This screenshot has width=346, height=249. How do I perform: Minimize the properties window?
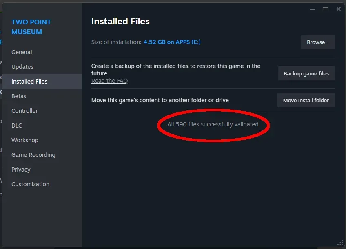click(x=313, y=9)
